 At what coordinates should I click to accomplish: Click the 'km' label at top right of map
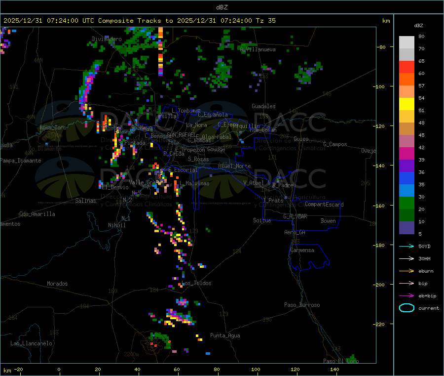(386, 21)
